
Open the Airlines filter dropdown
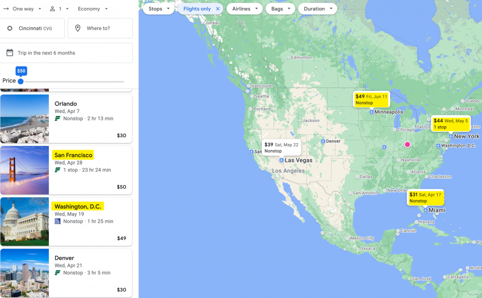[x=245, y=9]
